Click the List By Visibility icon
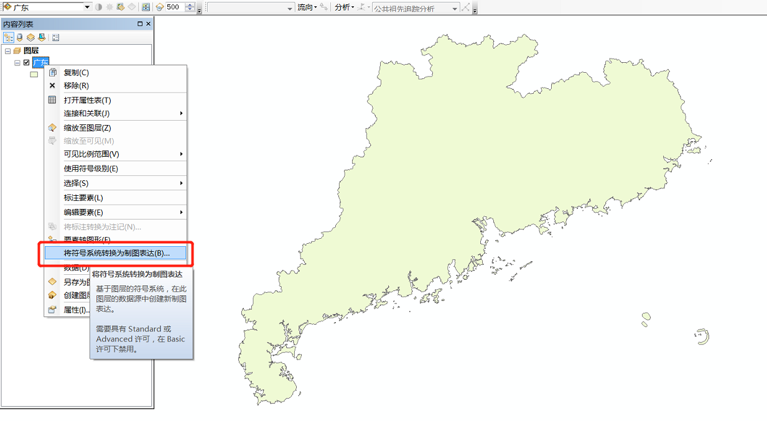The width and height of the screenshot is (767, 421). [x=30, y=37]
